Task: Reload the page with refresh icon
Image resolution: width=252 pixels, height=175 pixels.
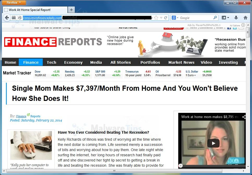Action: 165,18
